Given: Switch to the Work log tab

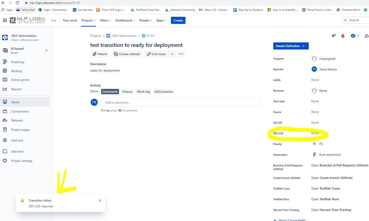Looking at the screenshot, I should tap(143, 91).
